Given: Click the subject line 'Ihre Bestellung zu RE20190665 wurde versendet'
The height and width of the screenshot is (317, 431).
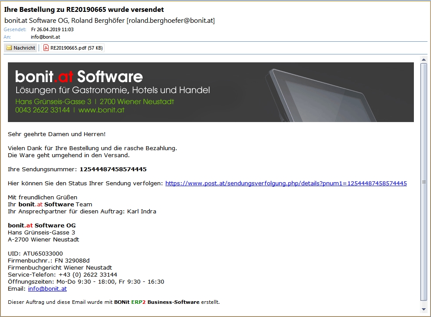Looking at the screenshot, I should coord(84,10).
